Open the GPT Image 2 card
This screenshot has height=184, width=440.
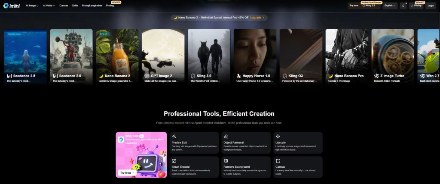[163, 57]
